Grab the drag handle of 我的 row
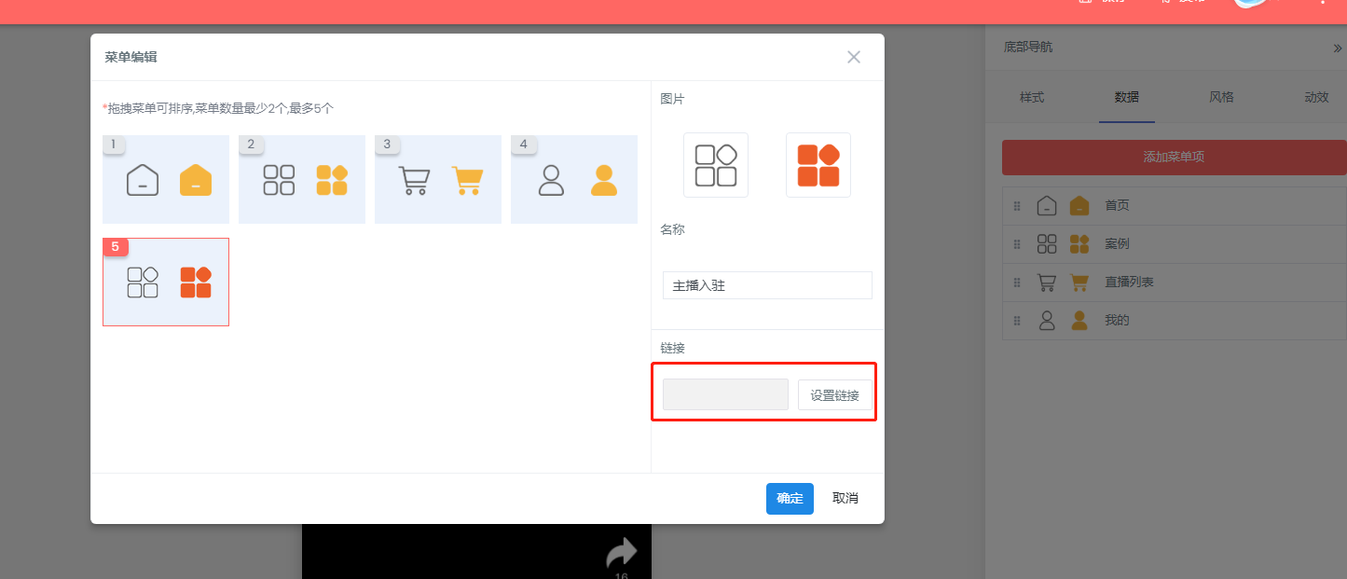The image size is (1347, 579). tap(1017, 321)
